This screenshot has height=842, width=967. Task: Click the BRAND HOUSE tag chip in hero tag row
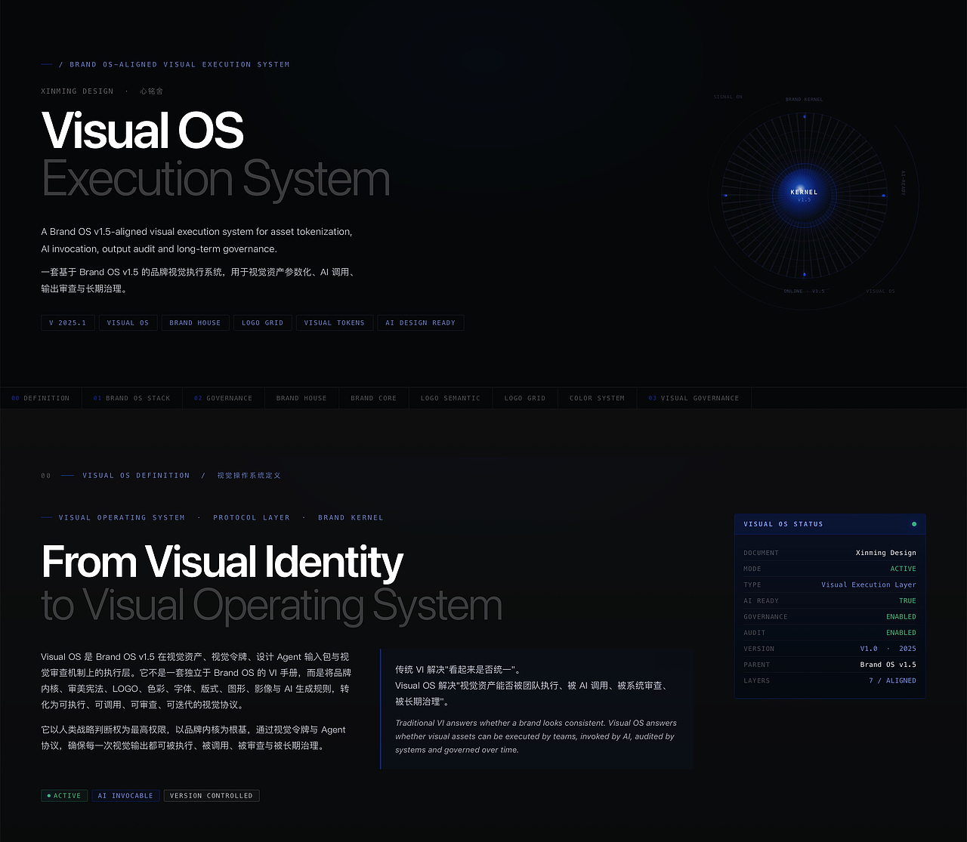tap(195, 322)
